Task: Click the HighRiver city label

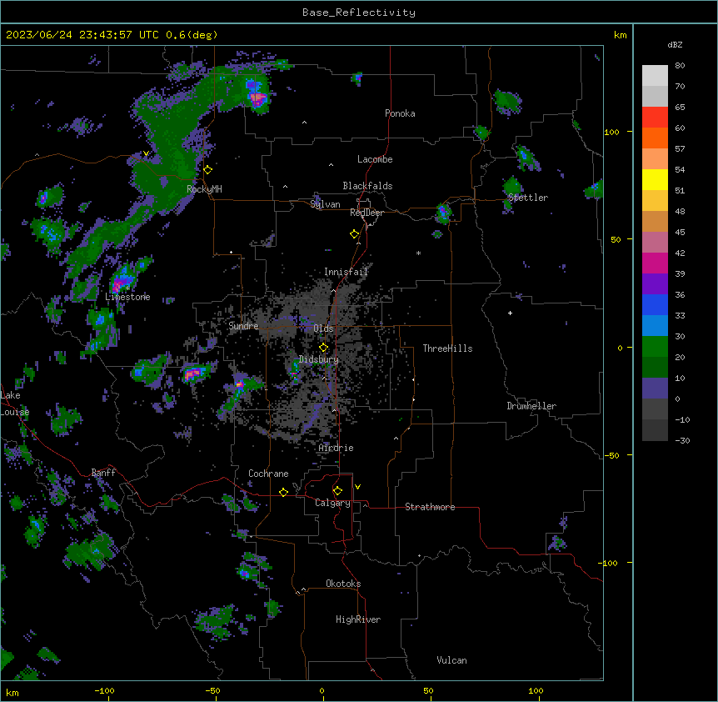Action: click(358, 619)
